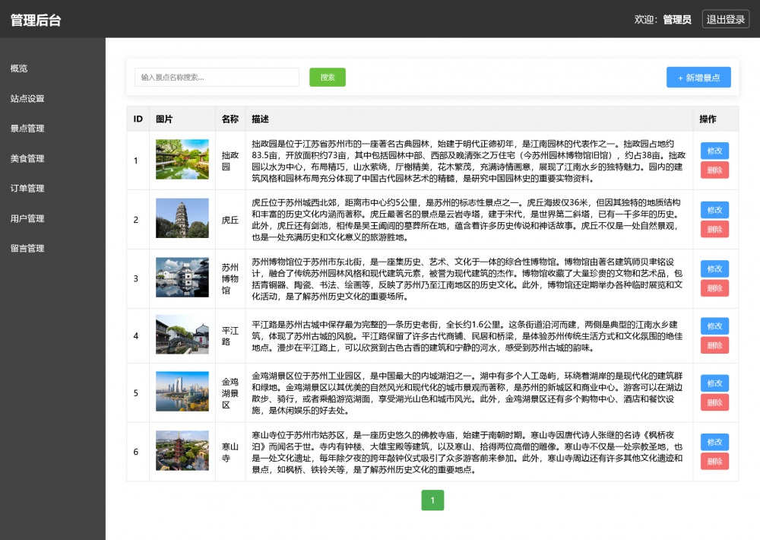Screen dimensions: 760x540
Task: Edit the 苏州博物馆 entry
Action: click(x=714, y=268)
